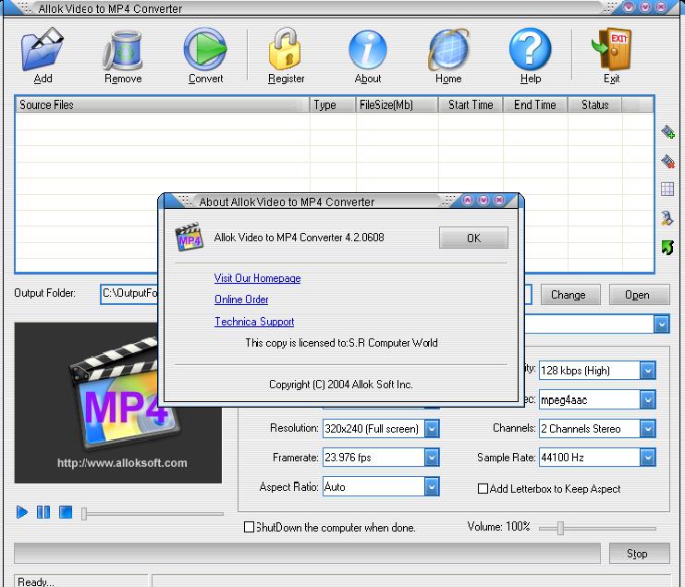Expand the Channels dropdown
685x587 pixels.
(648, 428)
